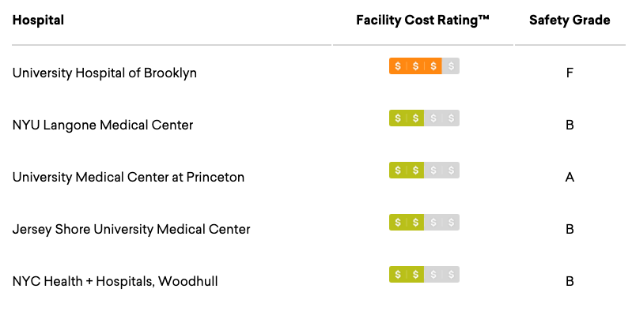Click the safety grade A for Princeton
This screenshot has height=315, width=632.
[570, 178]
